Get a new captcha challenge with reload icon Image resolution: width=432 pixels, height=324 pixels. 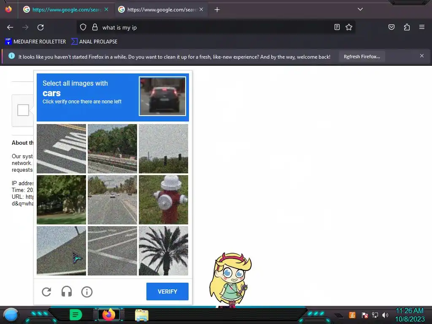click(x=46, y=292)
